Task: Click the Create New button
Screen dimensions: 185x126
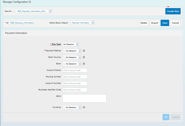Action: click(173, 11)
